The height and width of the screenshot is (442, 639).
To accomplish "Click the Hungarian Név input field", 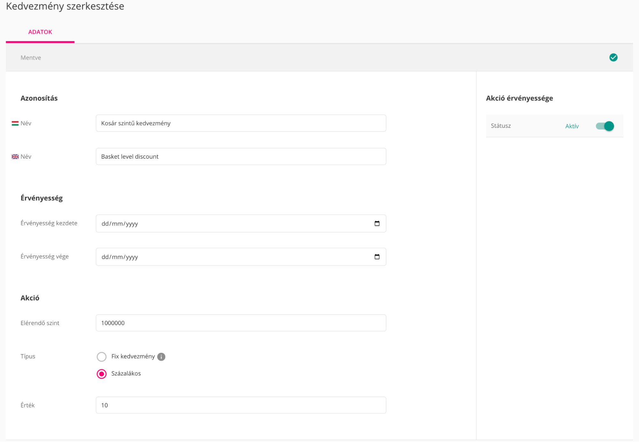I will (x=240, y=123).
